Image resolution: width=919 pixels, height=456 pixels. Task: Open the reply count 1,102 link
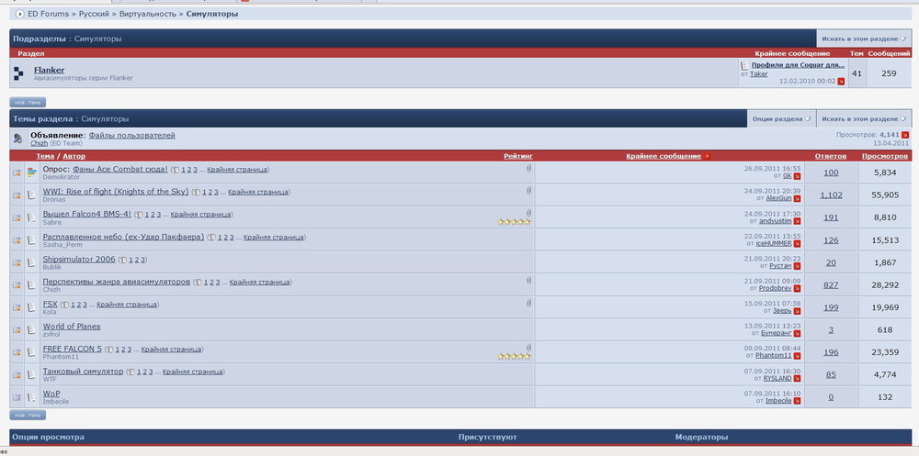(831, 195)
